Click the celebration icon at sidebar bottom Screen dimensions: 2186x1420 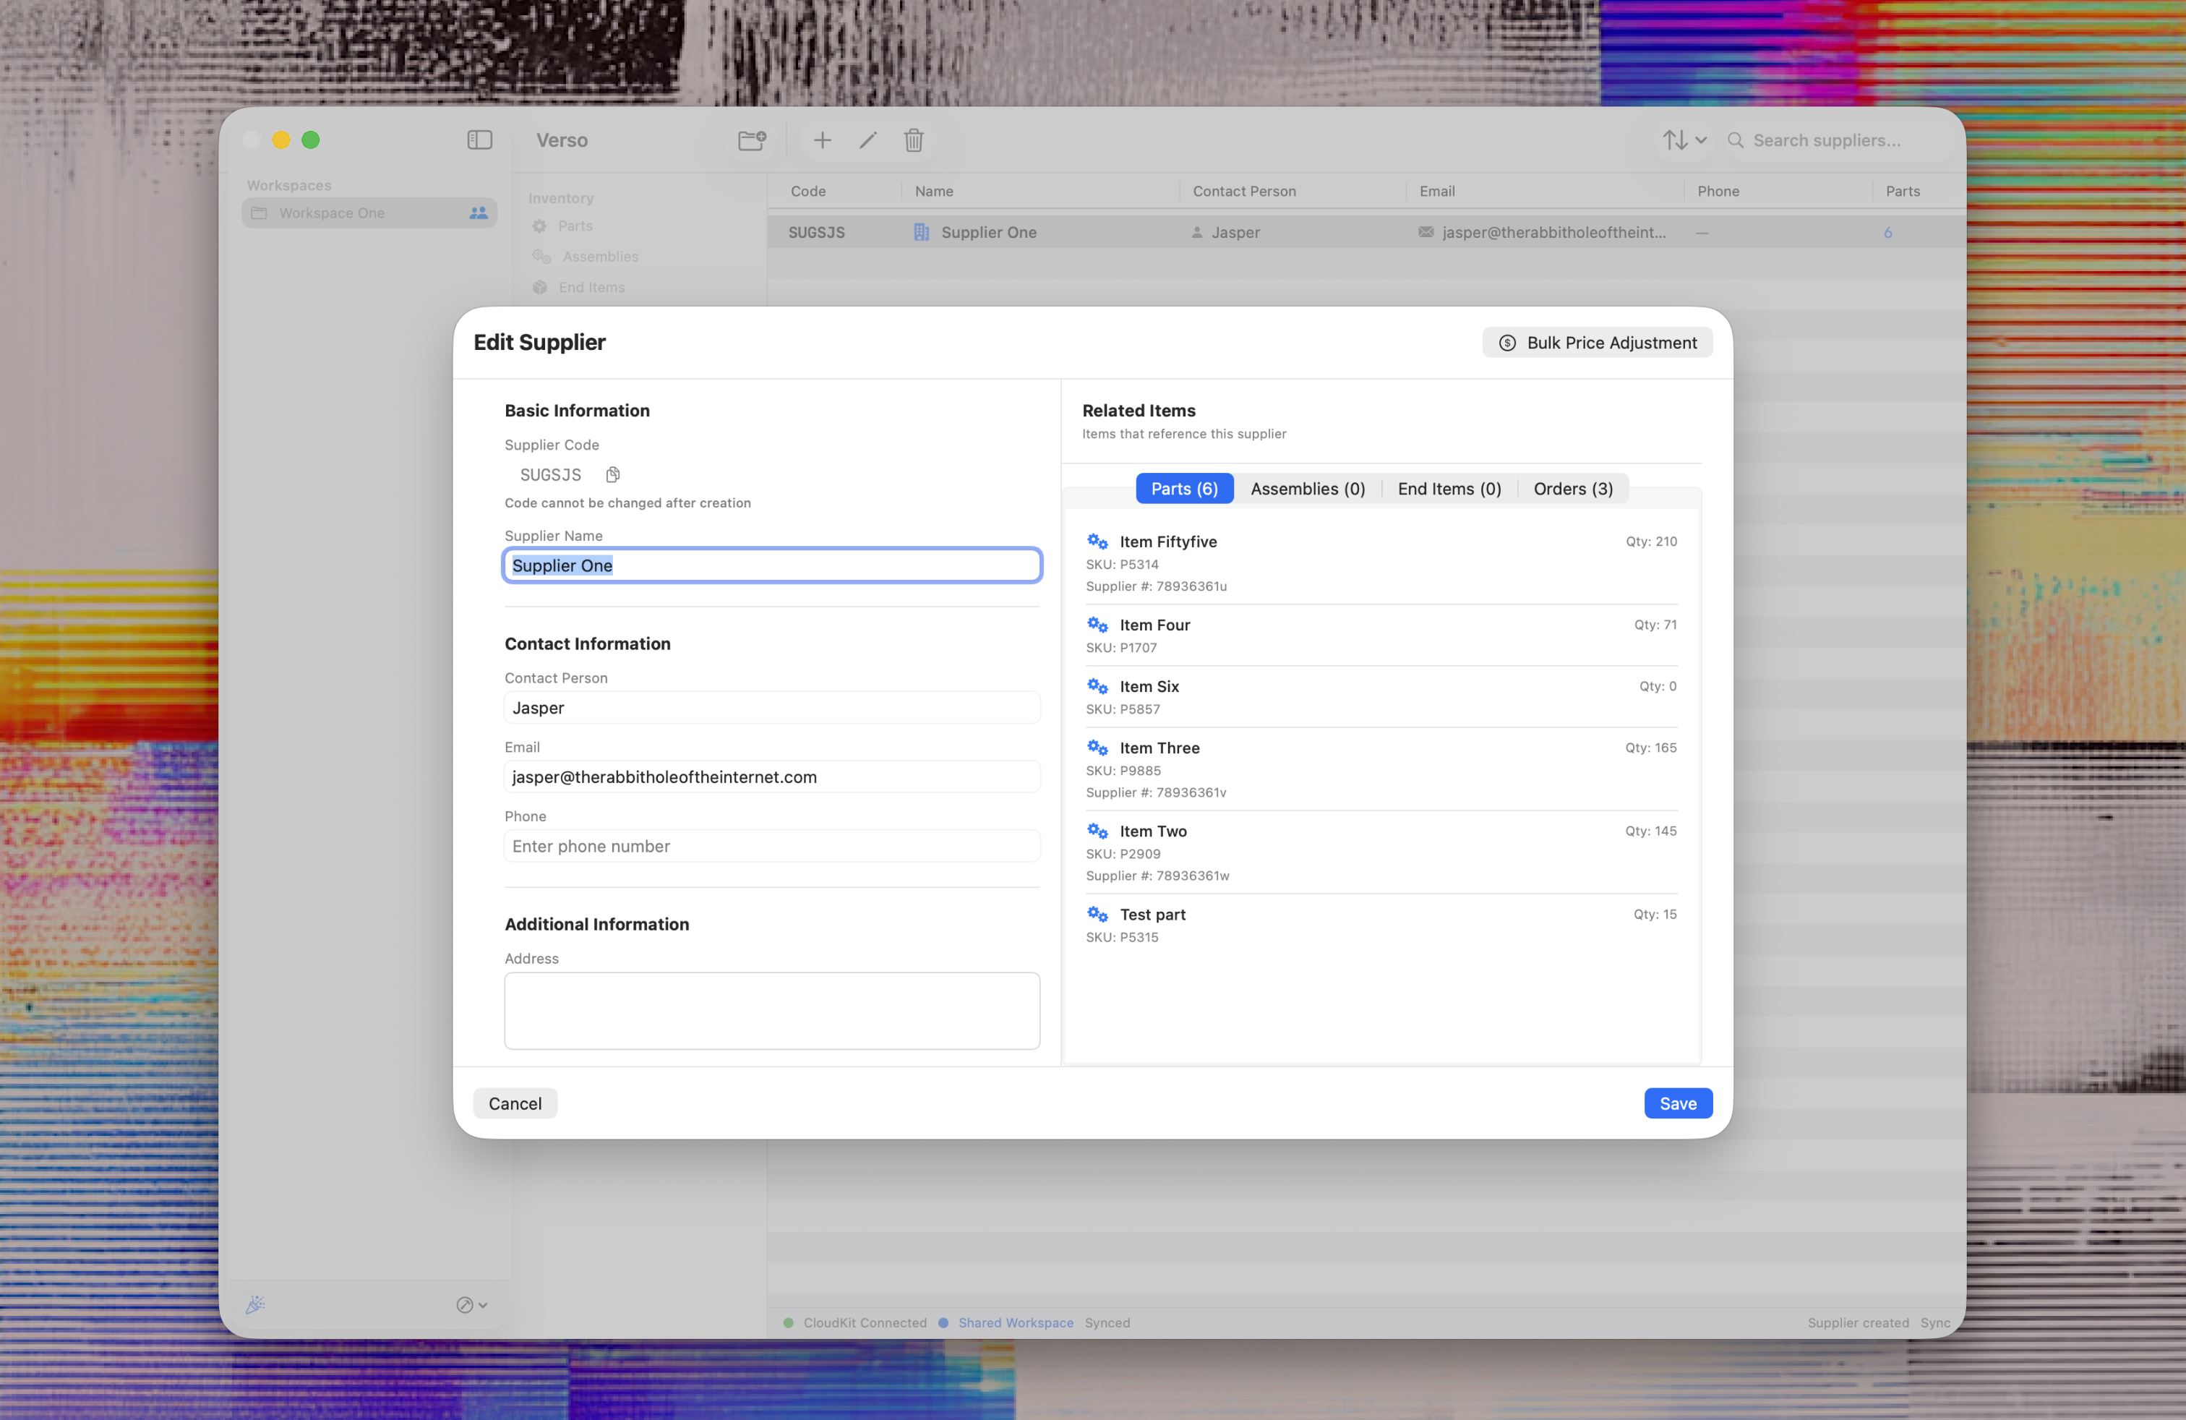(x=255, y=1304)
